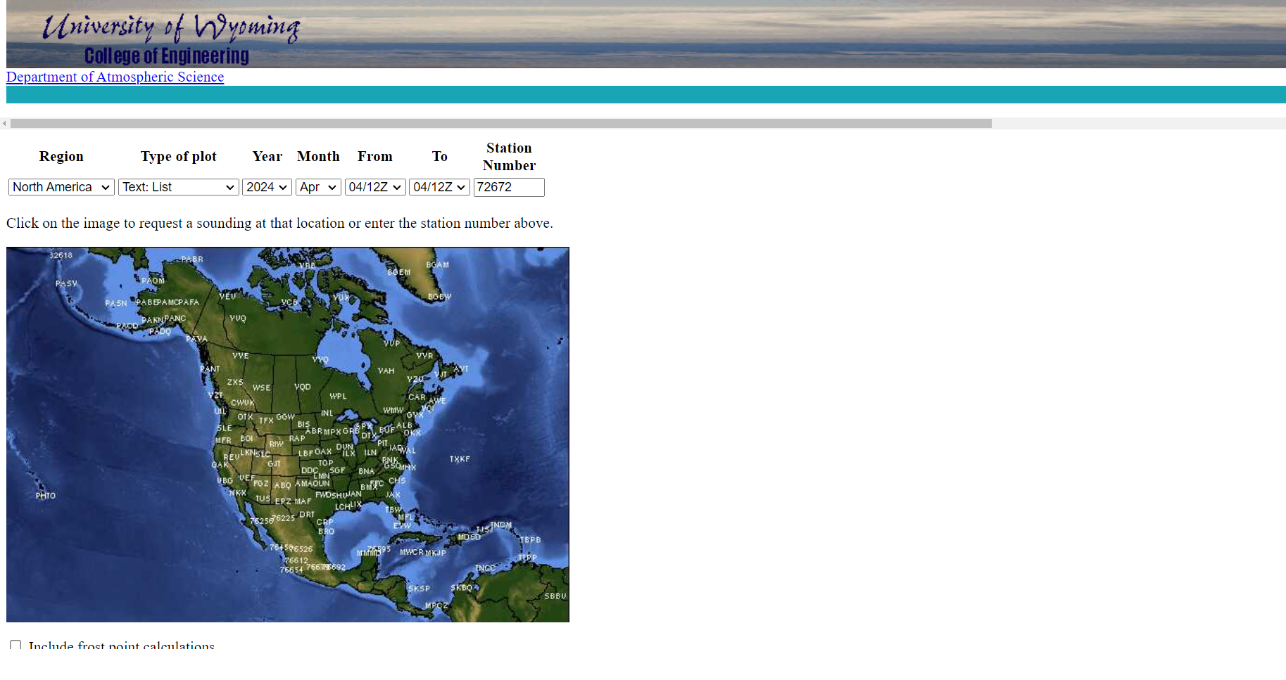Screen dimensions: 1286x680
Task: Open the Region dropdown showing North America
Action: (x=61, y=187)
